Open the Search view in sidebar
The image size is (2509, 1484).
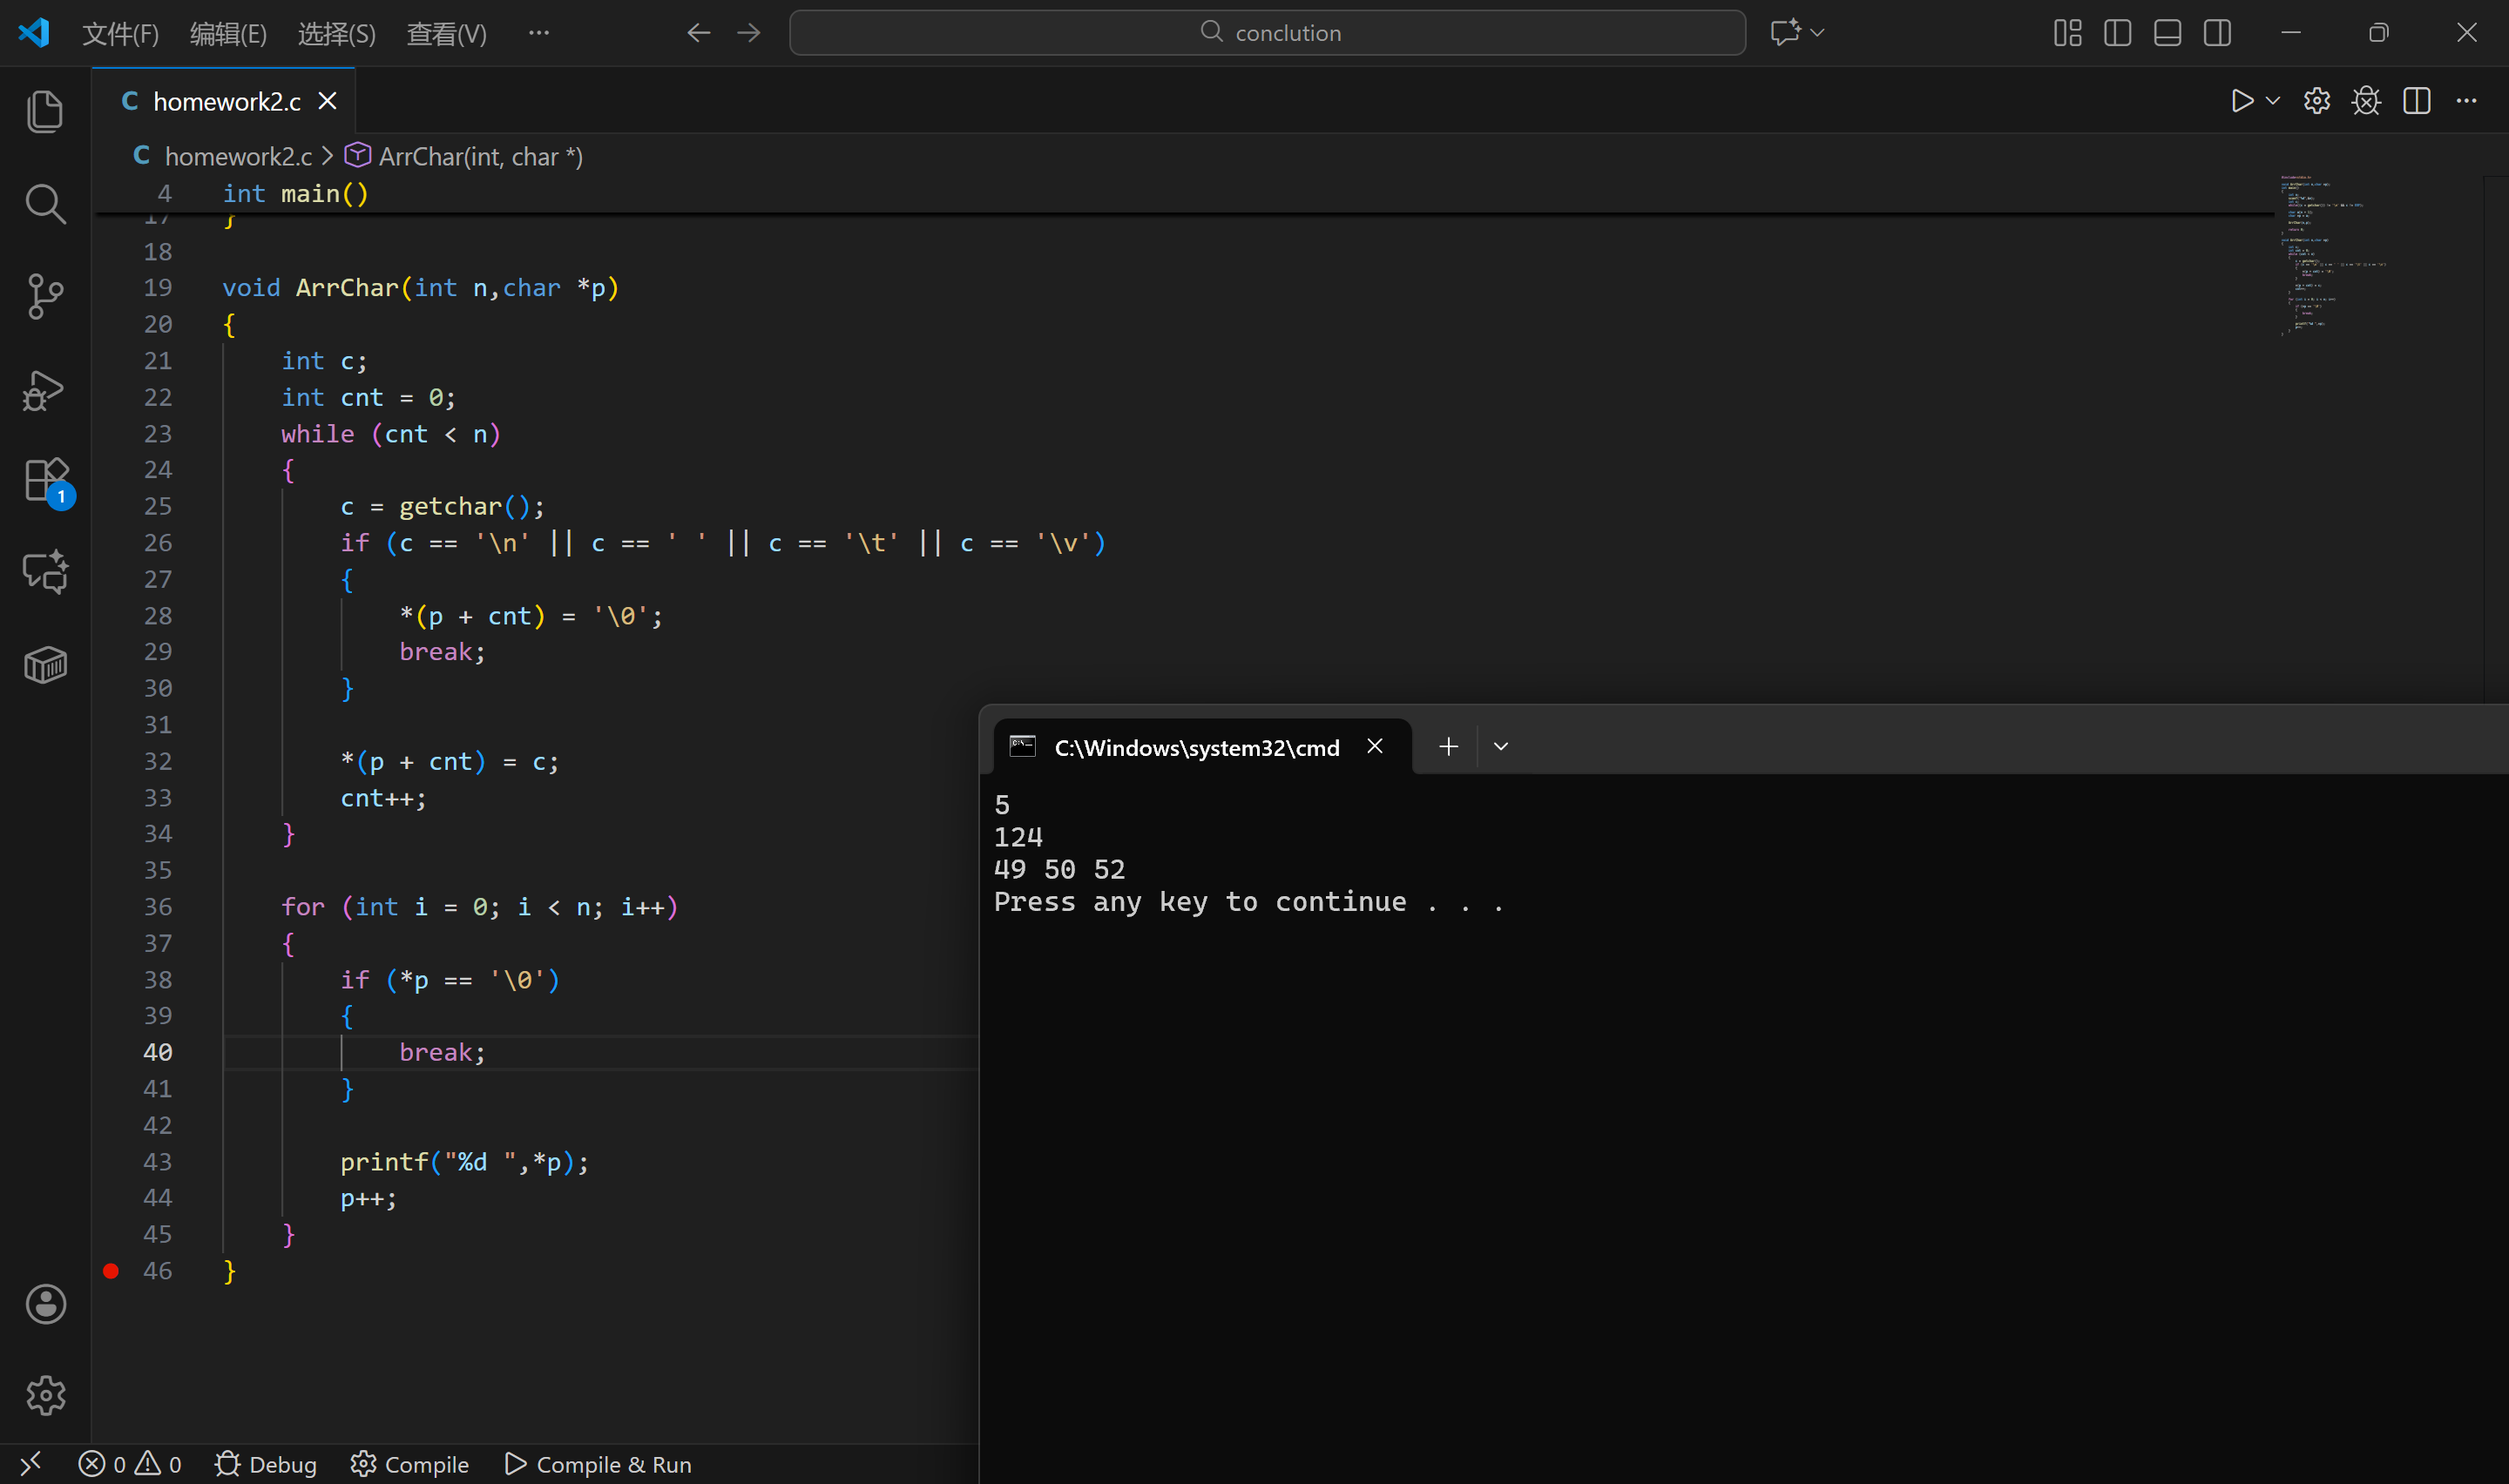tap(45, 203)
